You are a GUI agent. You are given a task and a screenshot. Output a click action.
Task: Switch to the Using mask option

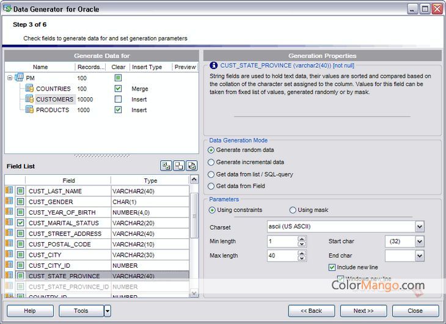(x=293, y=210)
